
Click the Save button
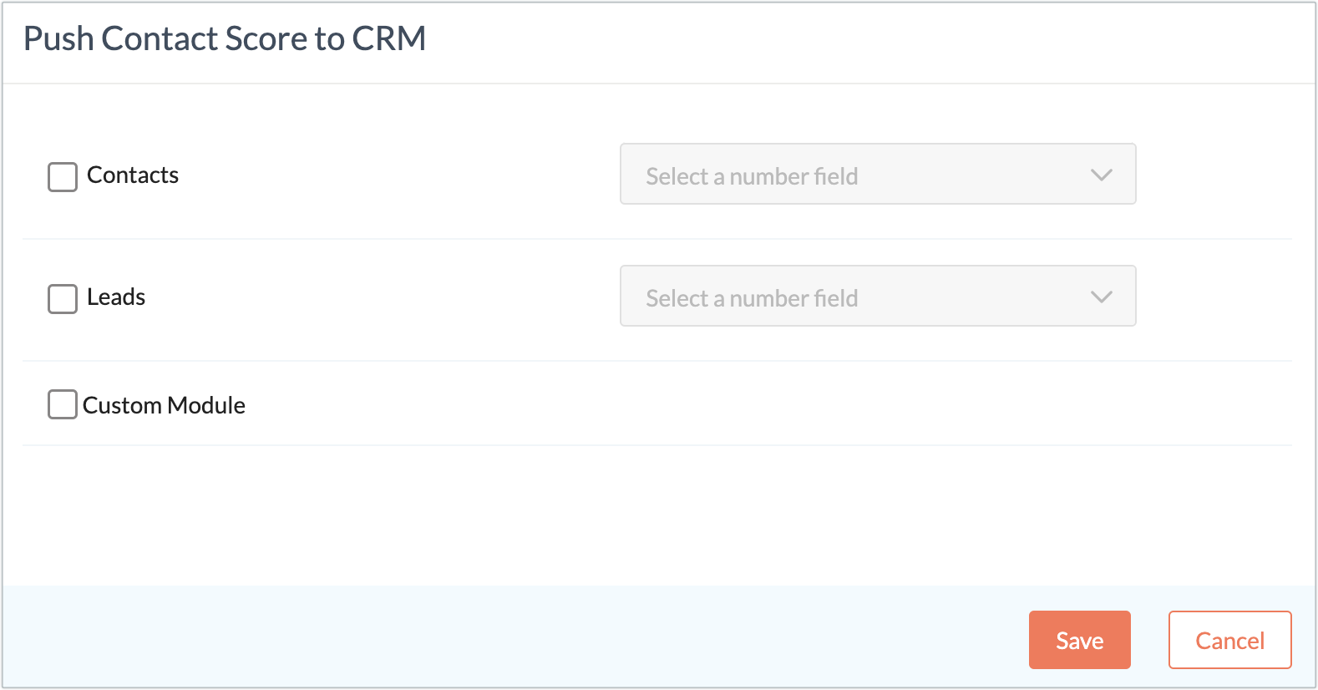pos(1079,640)
